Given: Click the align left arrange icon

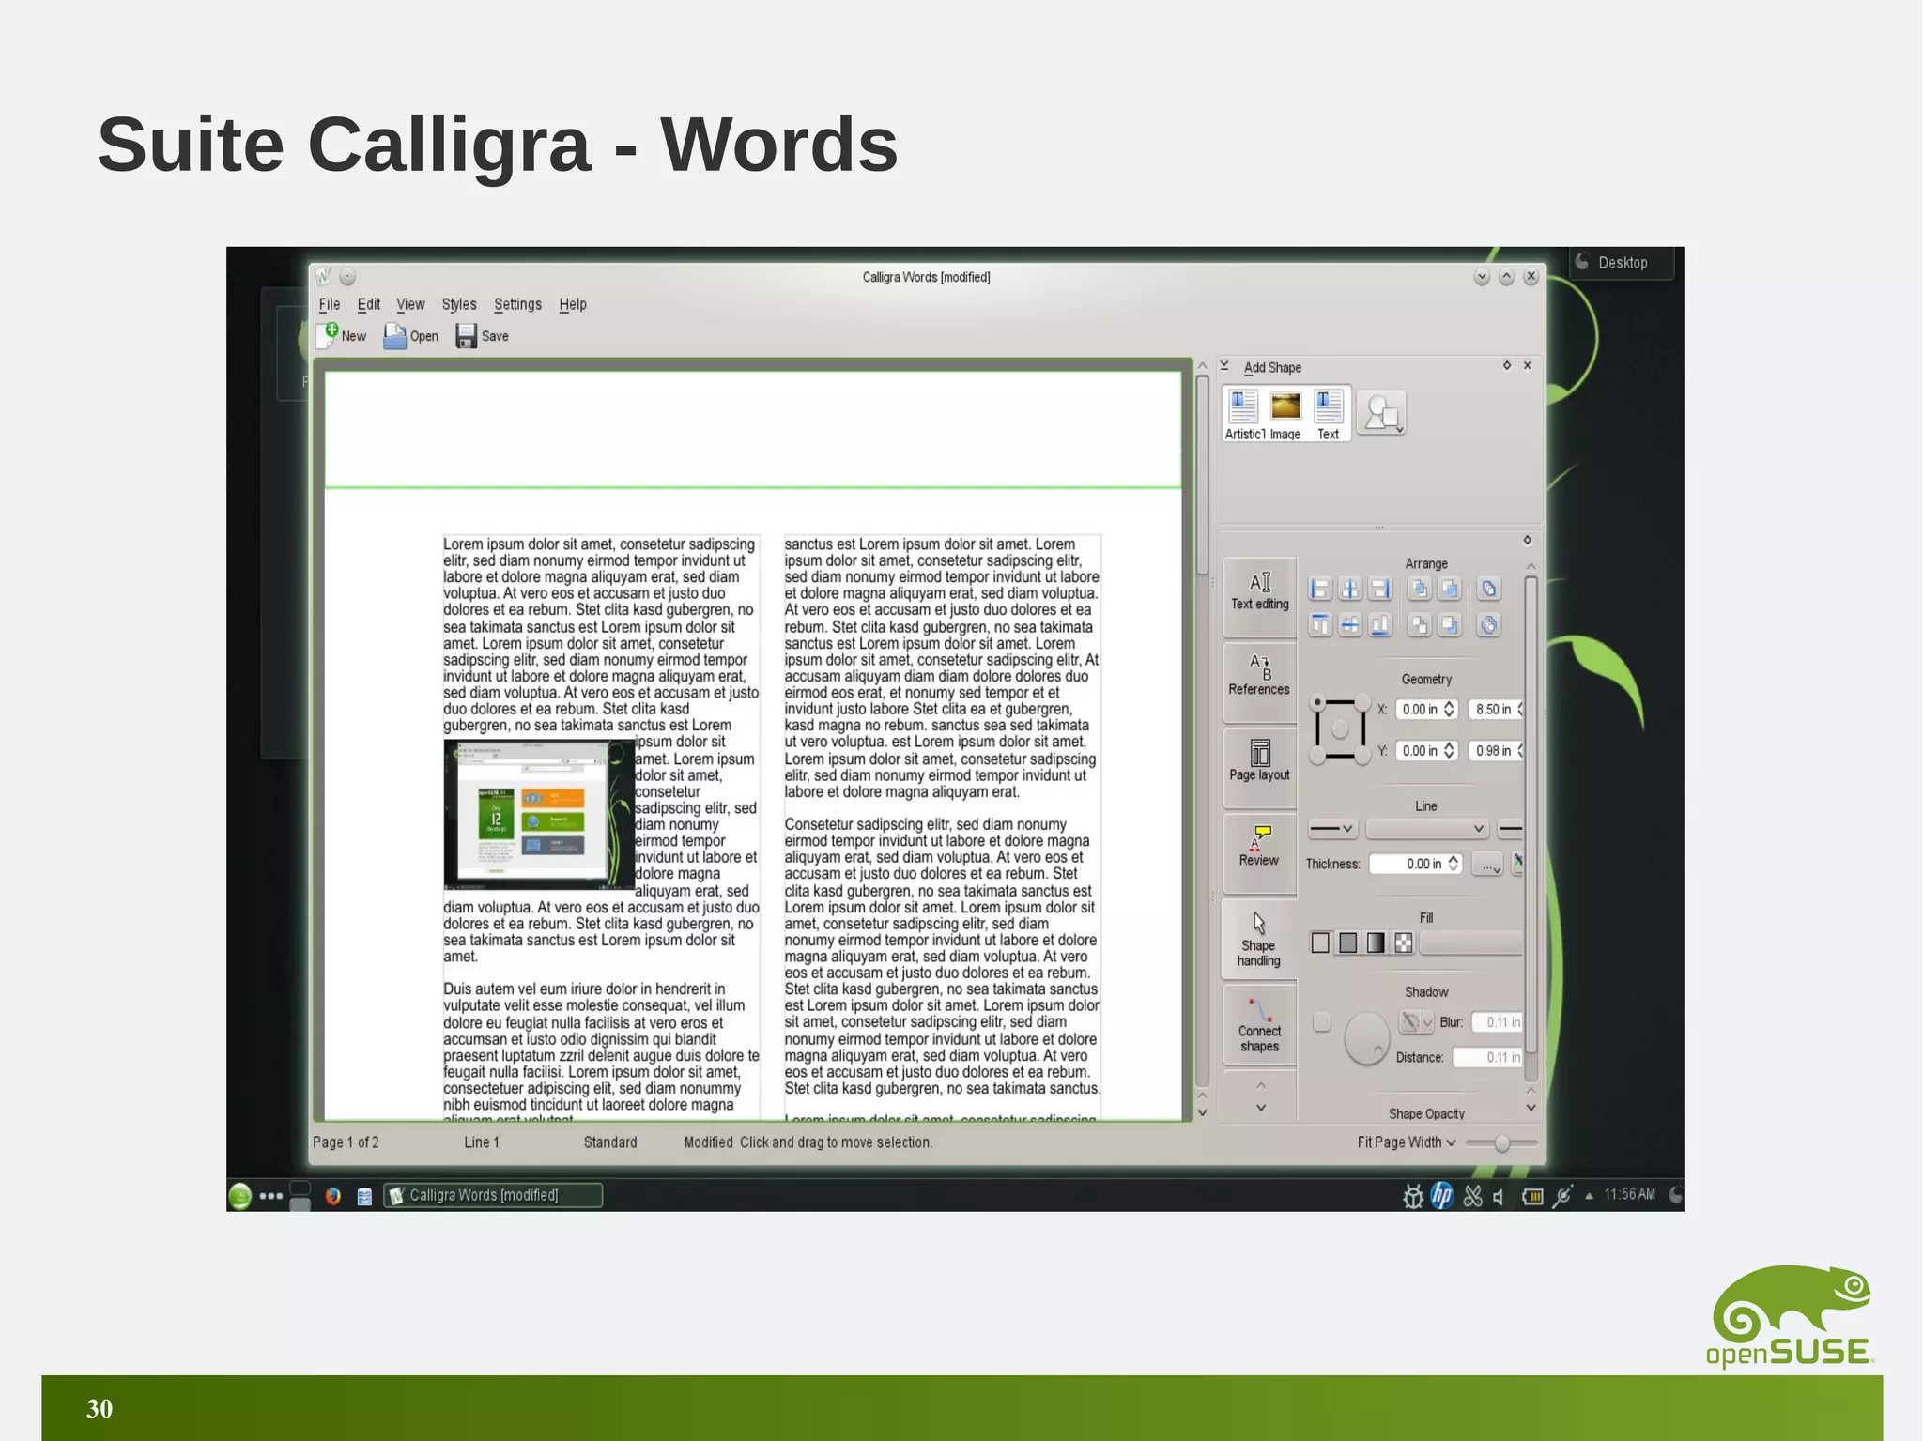Looking at the screenshot, I should pos(1320,589).
